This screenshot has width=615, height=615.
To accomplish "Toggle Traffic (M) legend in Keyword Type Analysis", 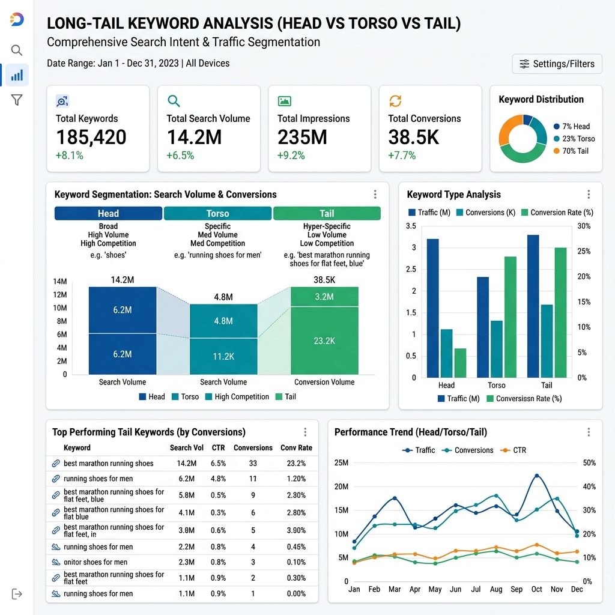I will pos(429,213).
